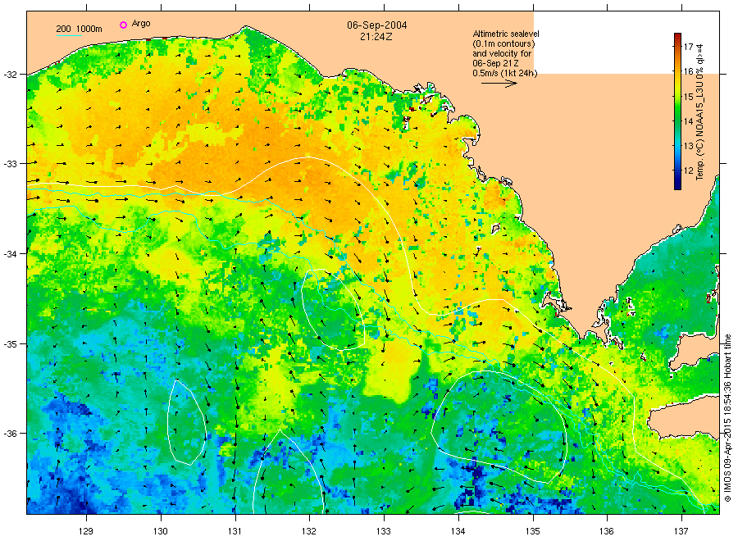Click the Argo legend label
Image resolution: width=738 pixels, height=541 pixels.
(x=141, y=24)
